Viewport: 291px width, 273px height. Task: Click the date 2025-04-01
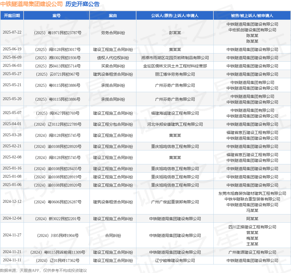pos(12,124)
